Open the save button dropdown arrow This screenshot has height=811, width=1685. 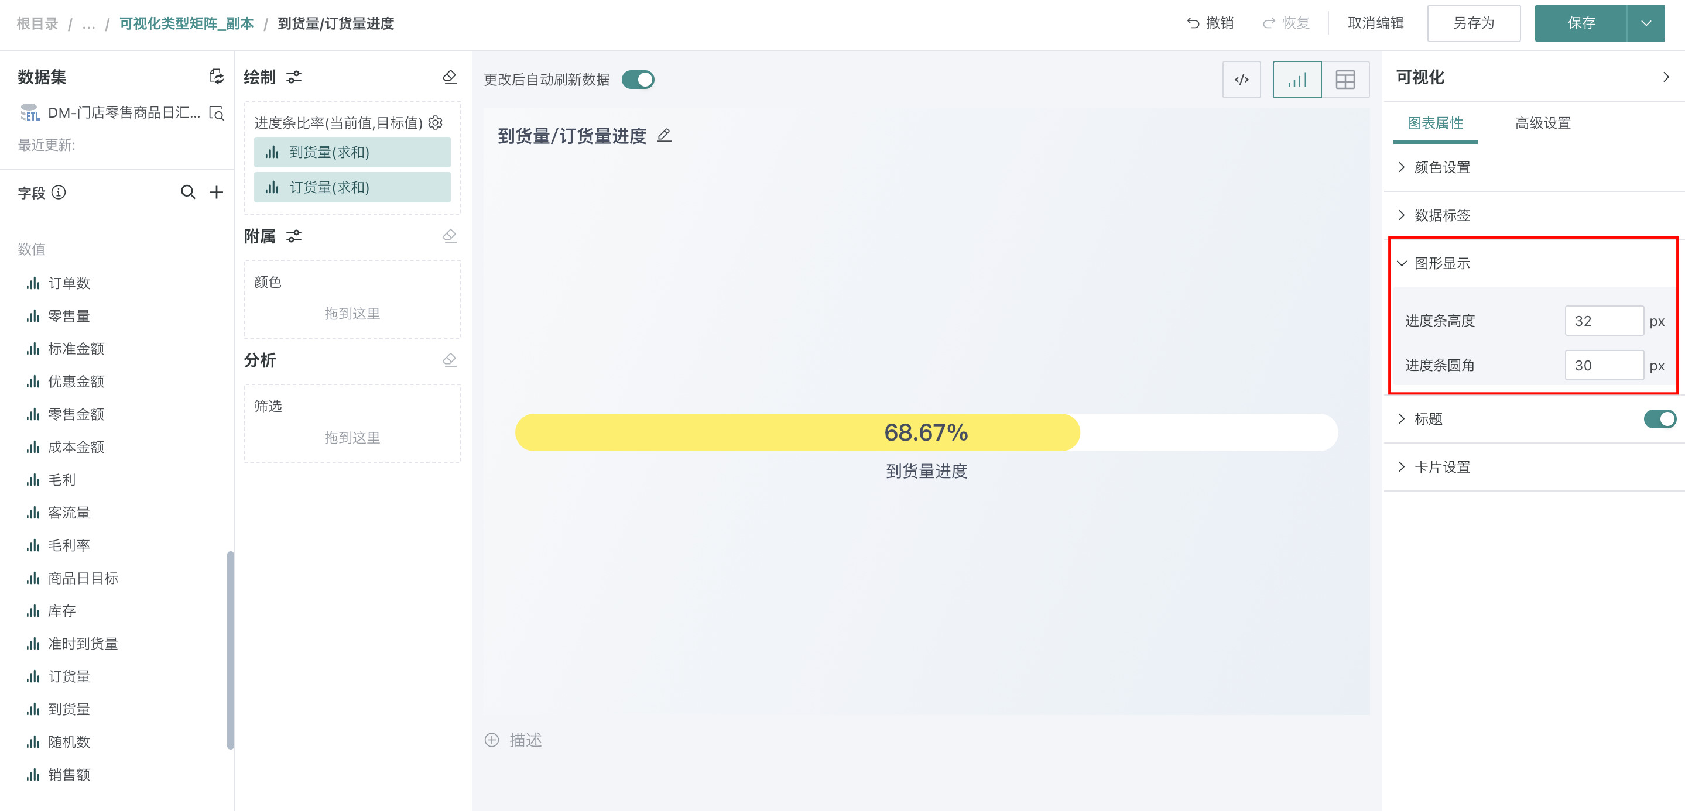(1646, 23)
